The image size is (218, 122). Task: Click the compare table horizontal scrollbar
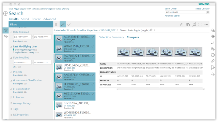pyautogui.click(x=160, y=89)
